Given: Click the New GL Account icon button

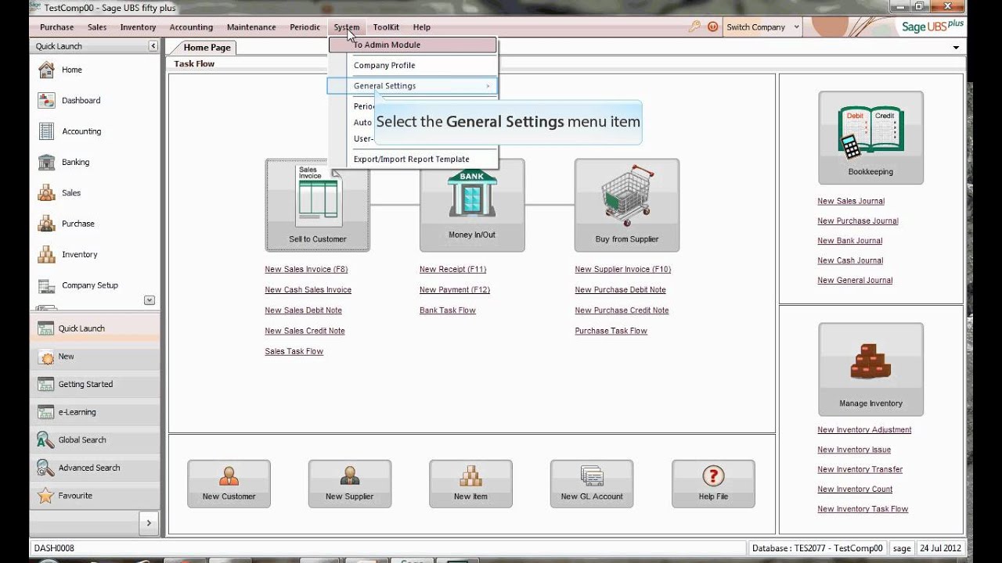Looking at the screenshot, I should [592, 483].
